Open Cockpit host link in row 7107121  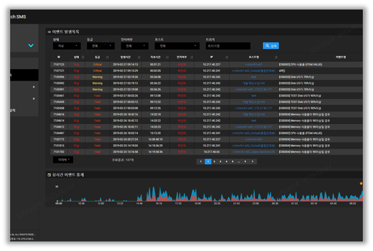[x=254, y=71]
